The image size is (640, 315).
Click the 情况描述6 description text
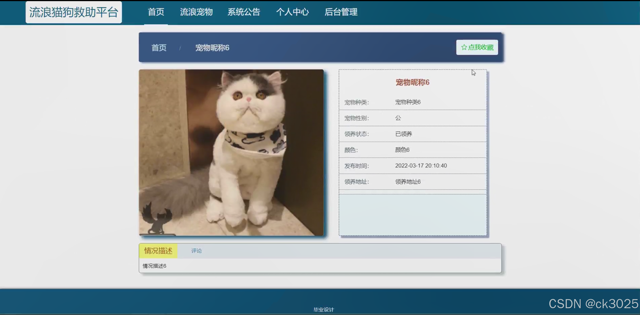pyautogui.click(x=154, y=266)
